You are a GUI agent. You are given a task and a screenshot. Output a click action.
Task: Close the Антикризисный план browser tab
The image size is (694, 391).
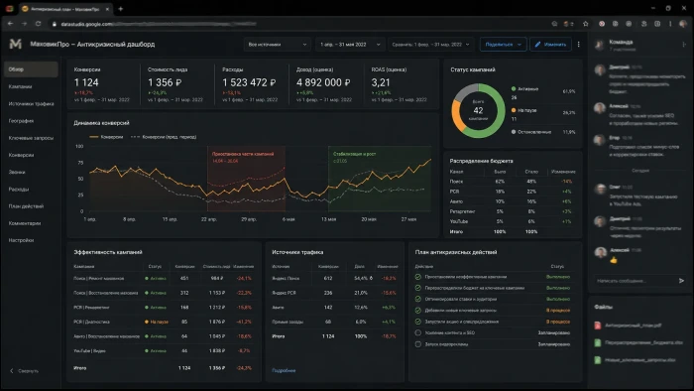(107, 9)
